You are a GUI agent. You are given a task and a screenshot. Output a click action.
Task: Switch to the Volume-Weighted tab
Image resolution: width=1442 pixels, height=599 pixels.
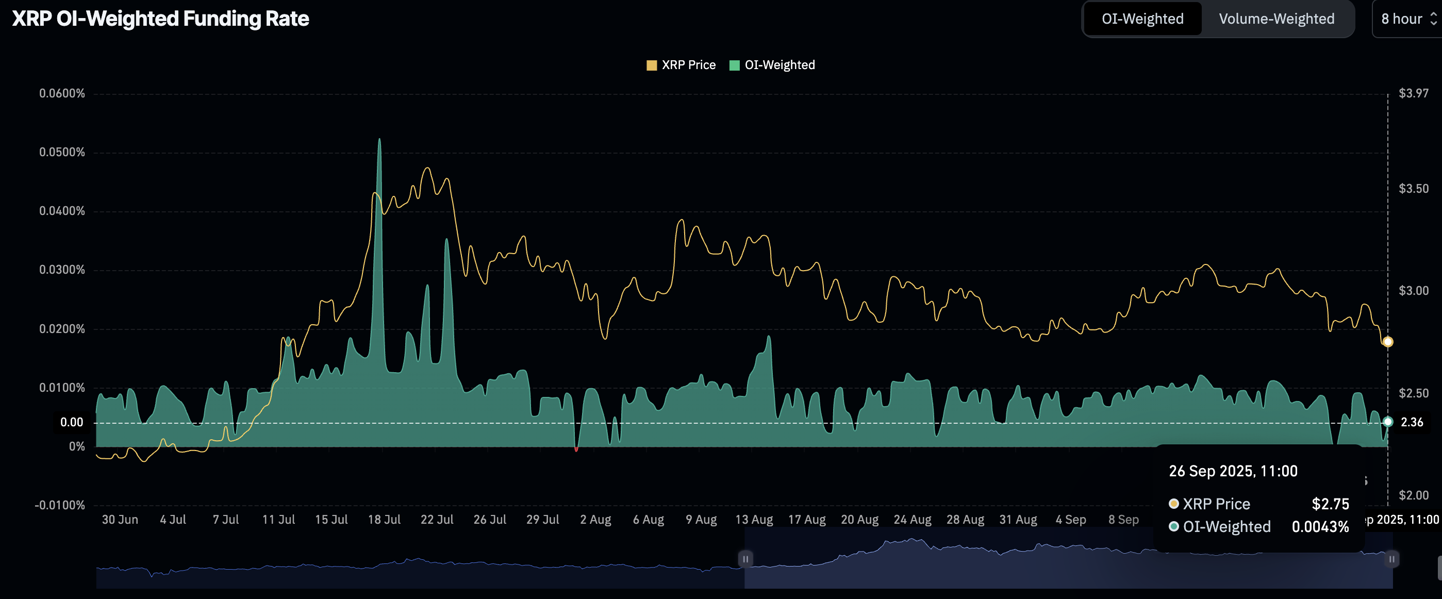tap(1277, 19)
